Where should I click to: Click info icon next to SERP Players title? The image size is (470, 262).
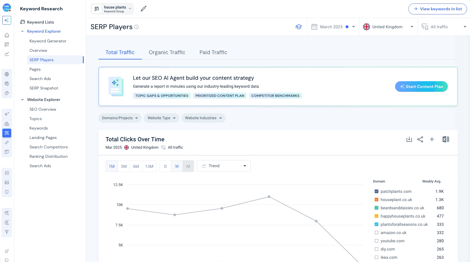[x=137, y=27]
